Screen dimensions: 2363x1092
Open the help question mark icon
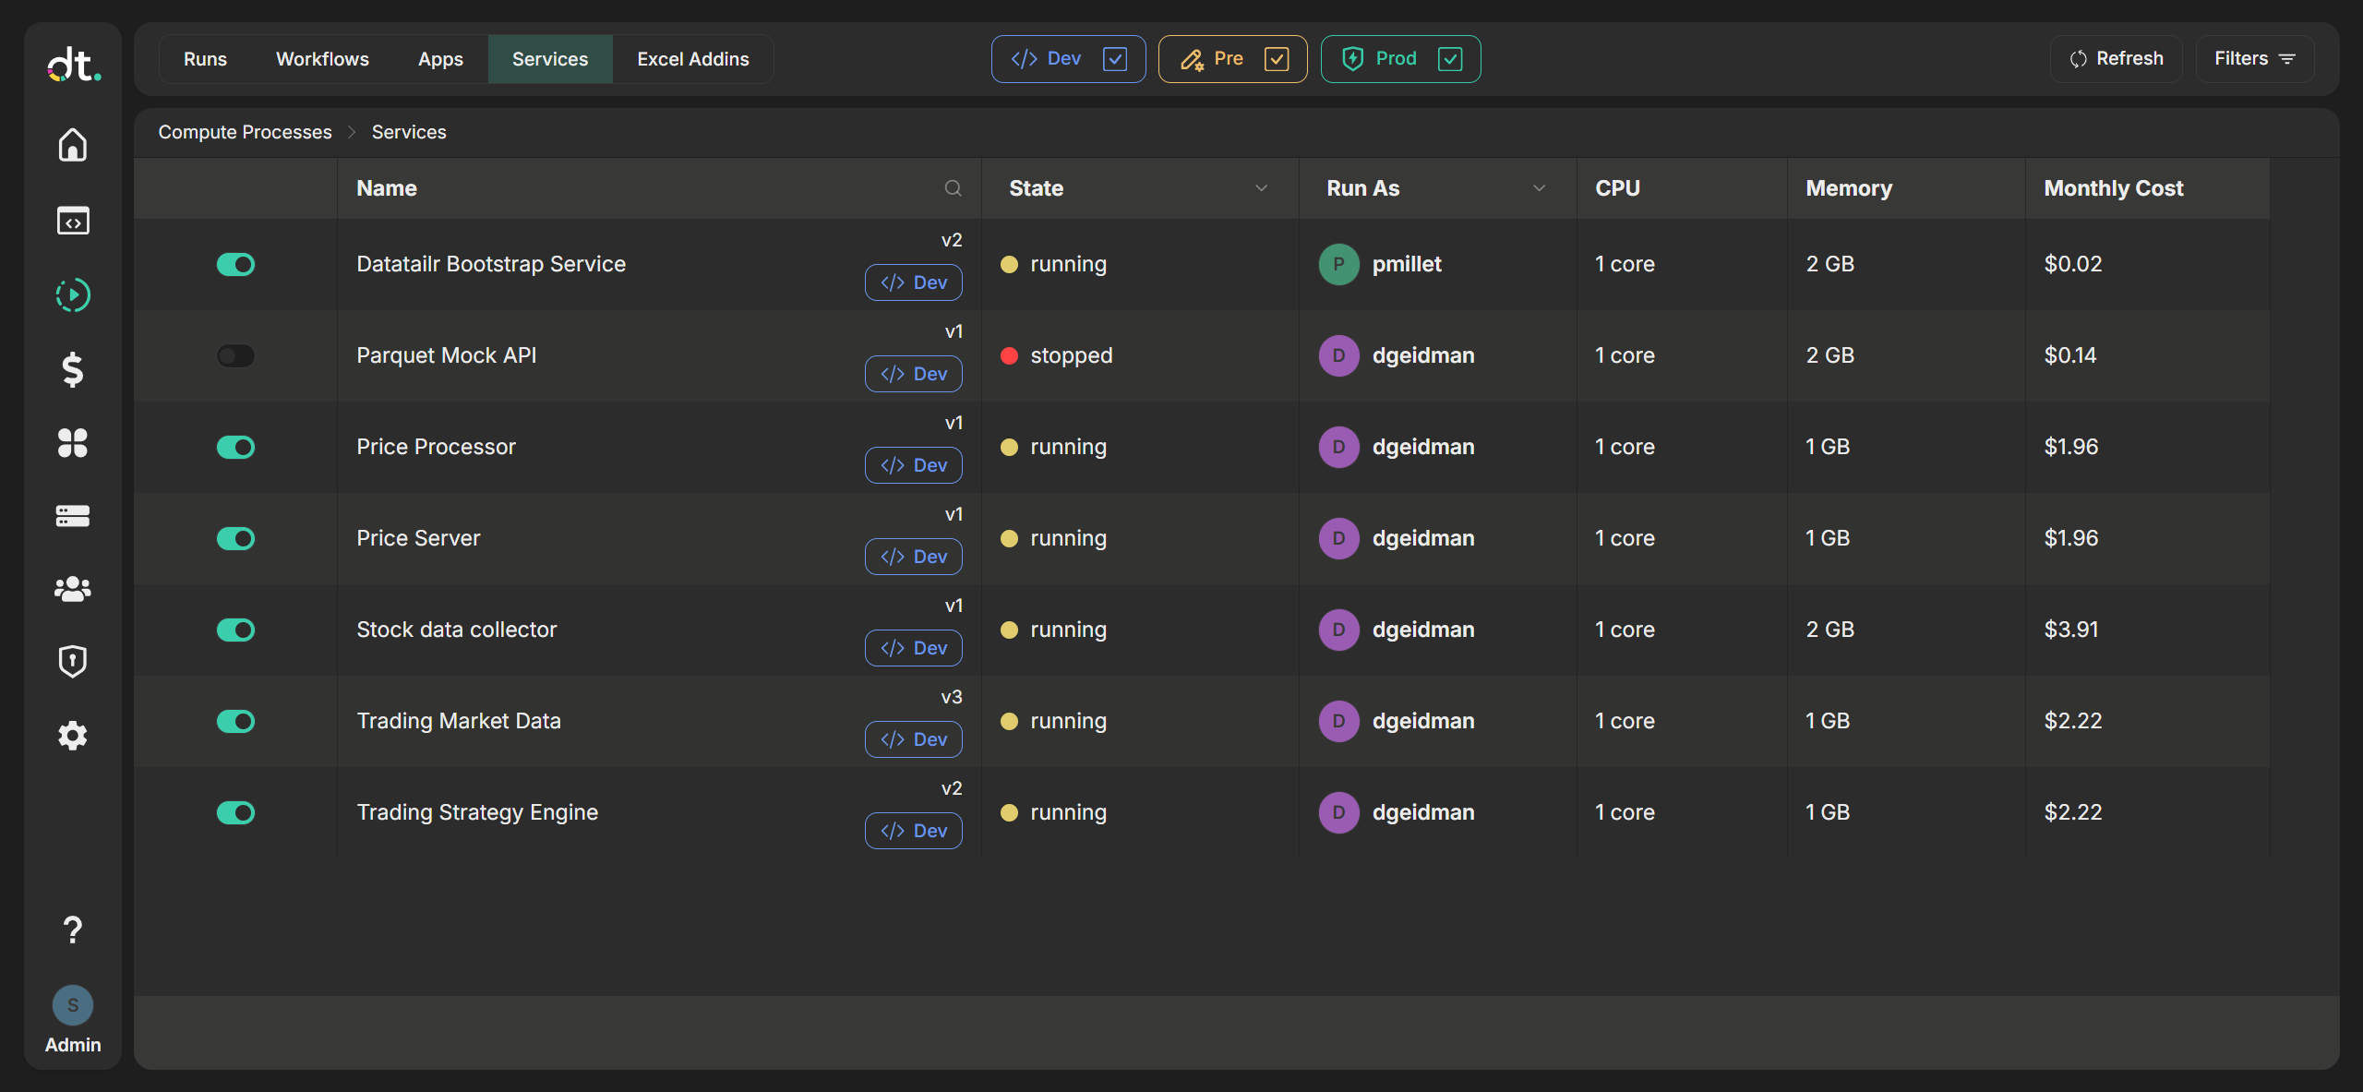(73, 930)
